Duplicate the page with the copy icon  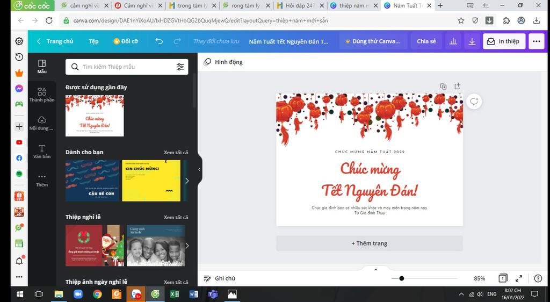[443, 87]
